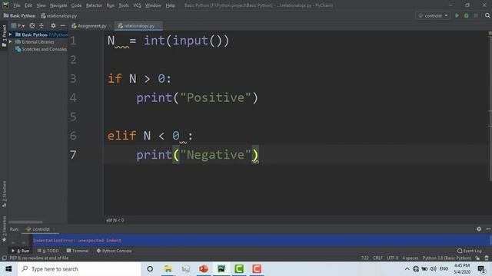The width and height of the screenshot is (492, 276).
Task: Open red Camtasia recorder taskbar icon
Action: click(257, 269)
